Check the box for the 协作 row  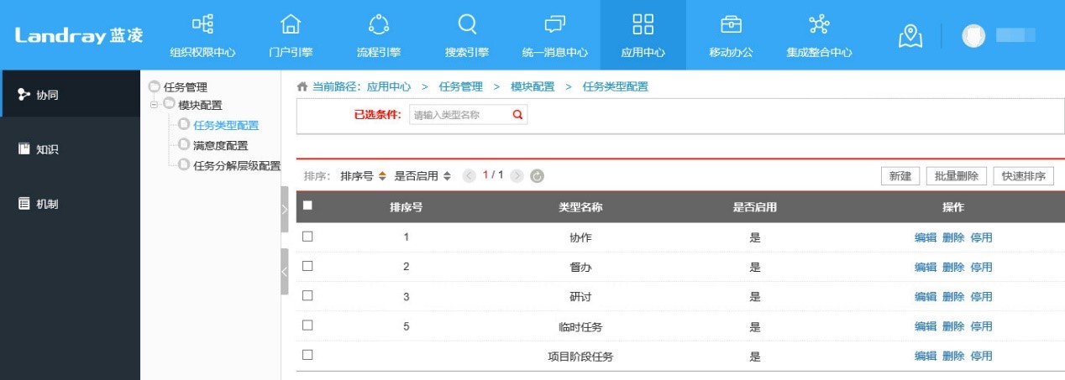(307, 237)
